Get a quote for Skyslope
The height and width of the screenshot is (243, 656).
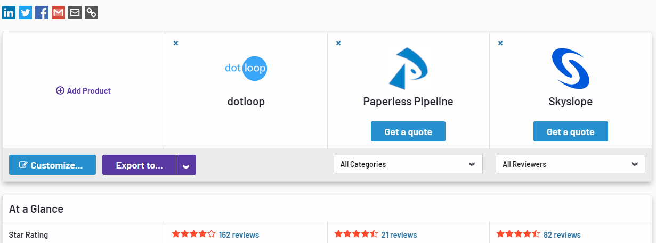coord(571,132)
